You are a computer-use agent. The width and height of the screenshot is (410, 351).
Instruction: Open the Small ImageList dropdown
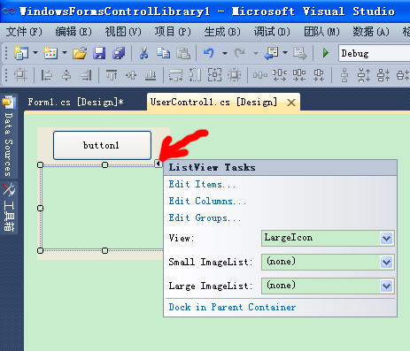(328, 262)
